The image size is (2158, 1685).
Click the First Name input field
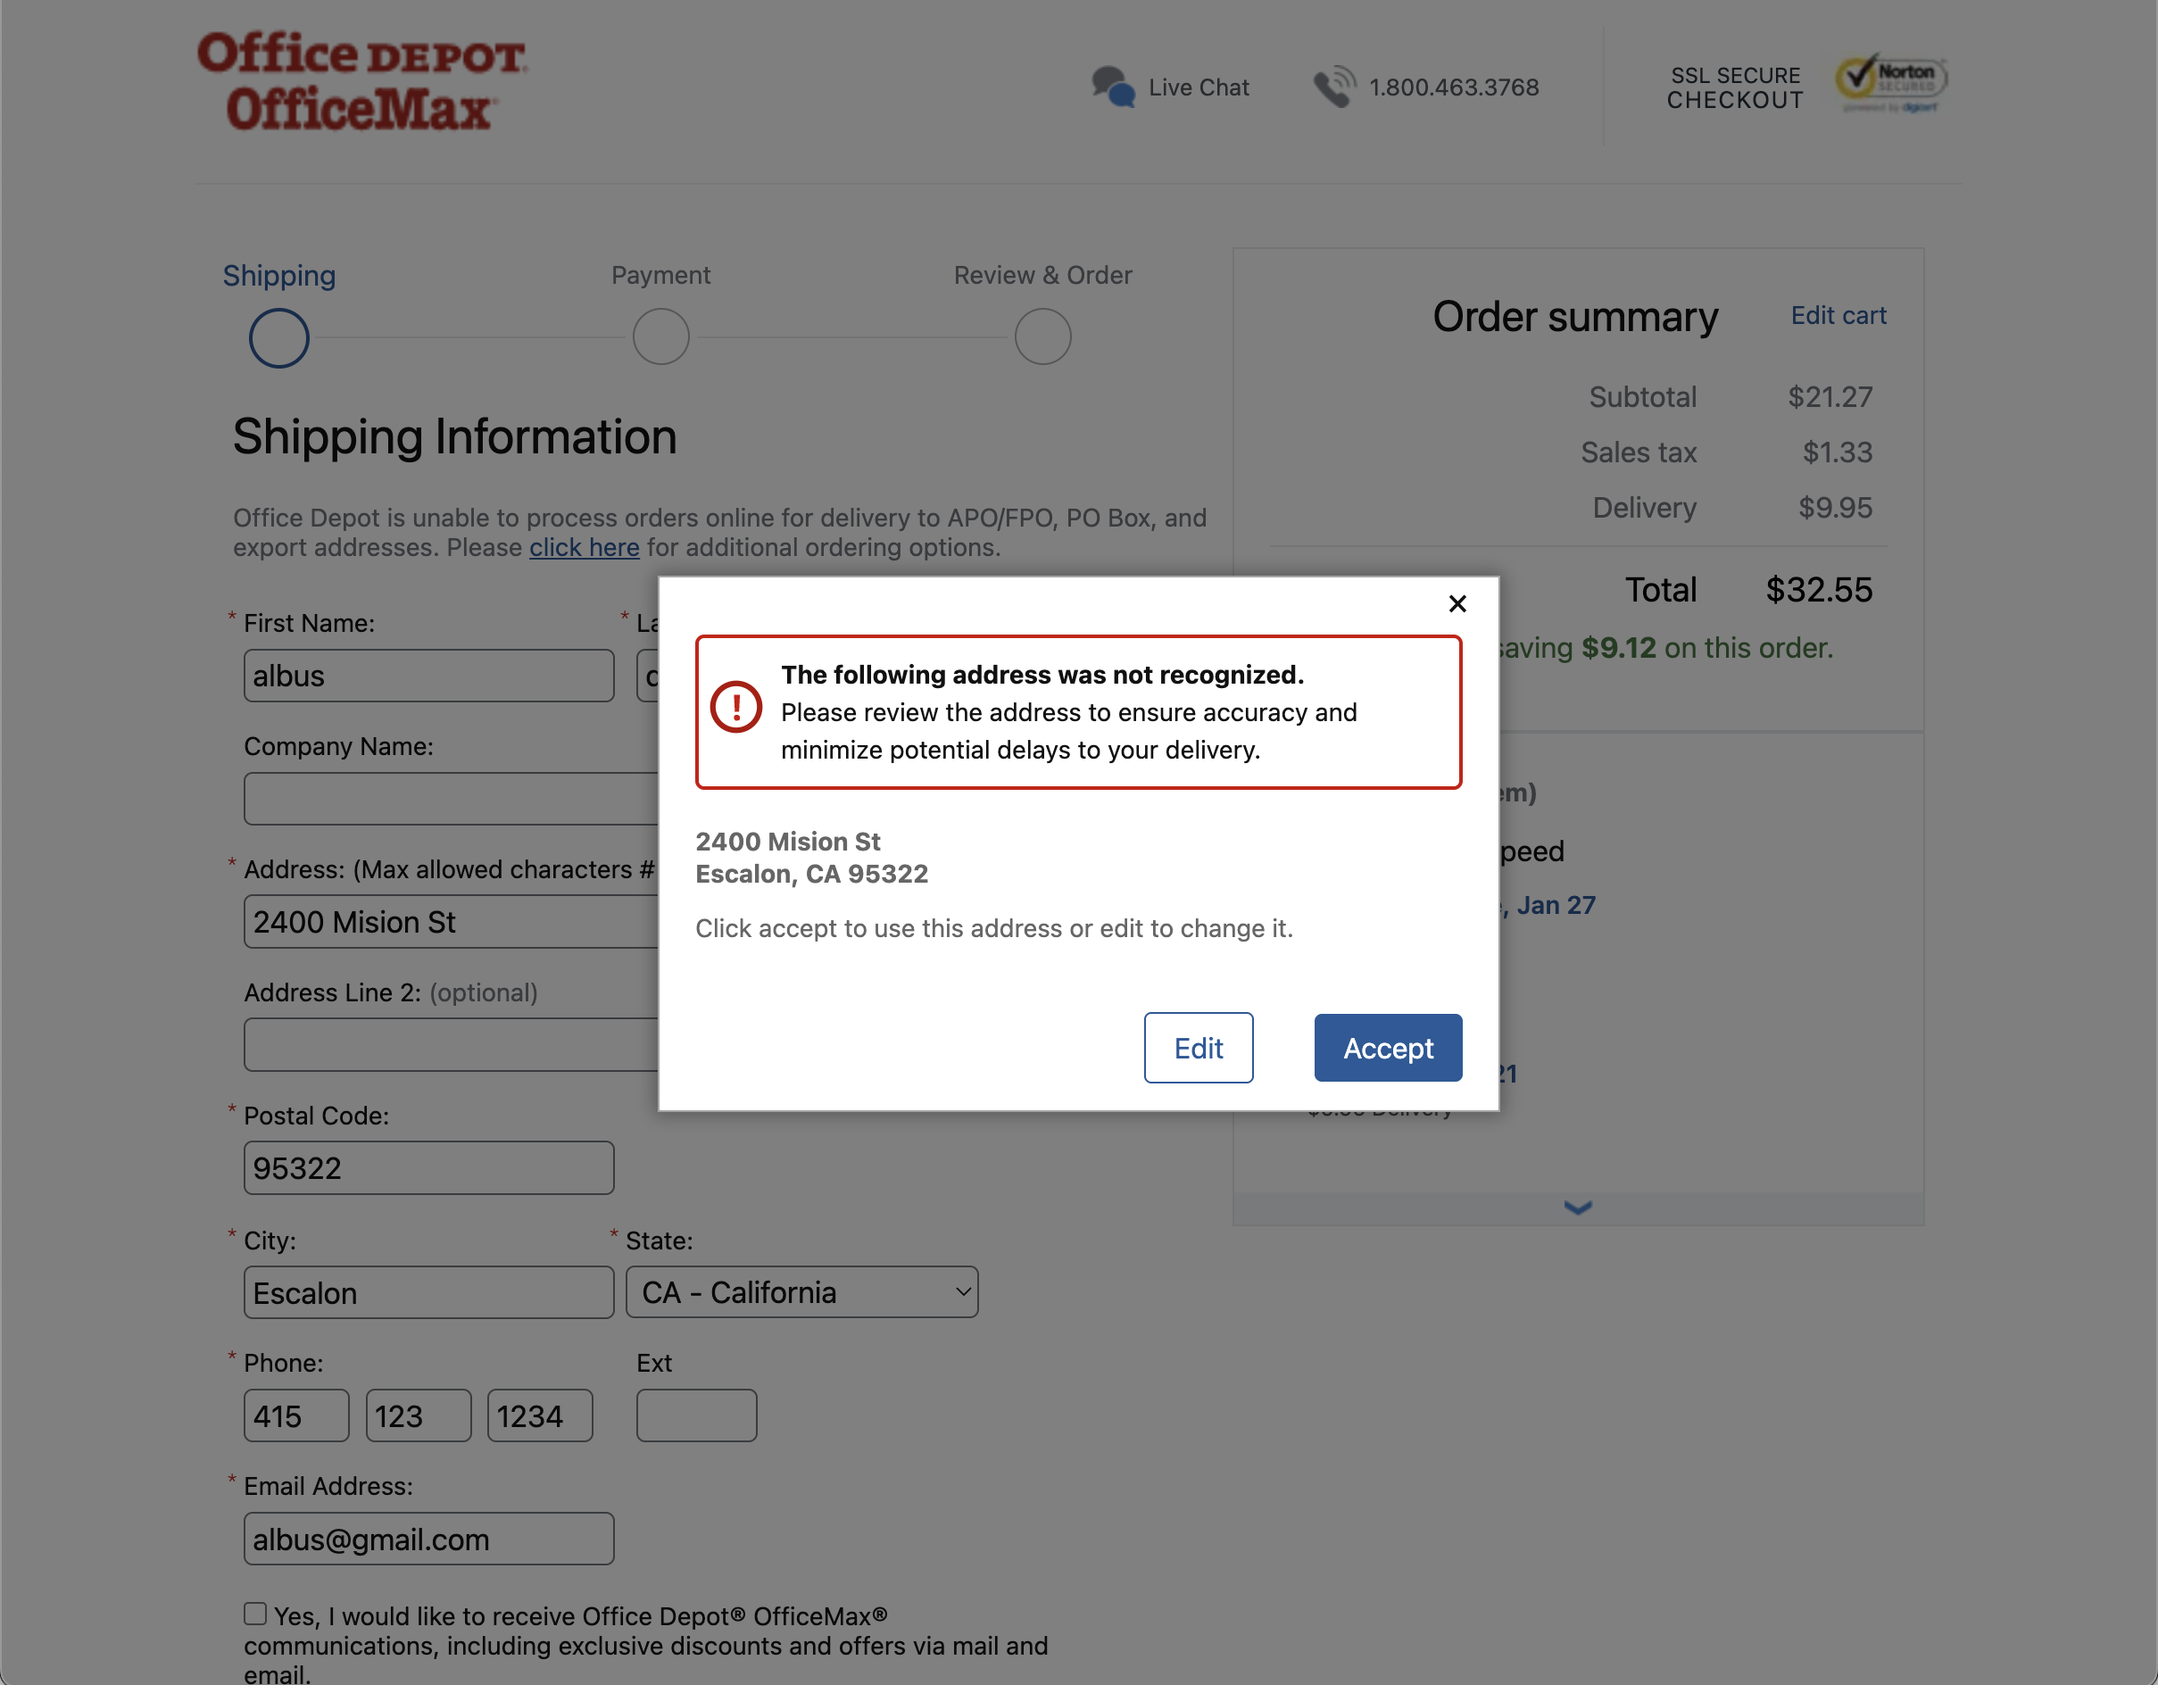[x=427, y=675]
